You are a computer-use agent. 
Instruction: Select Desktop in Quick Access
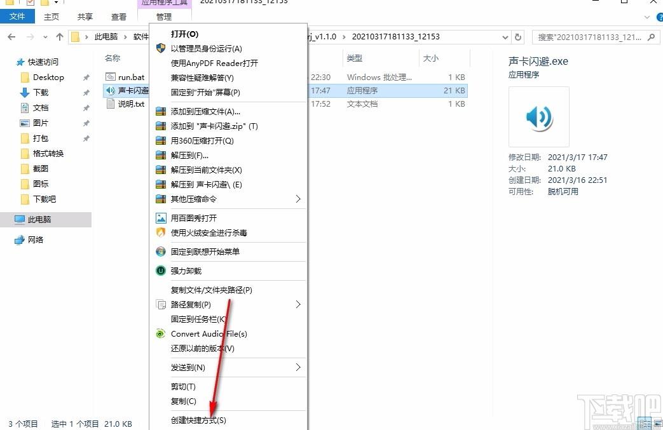pyautogui.click(x=48, y=77)
